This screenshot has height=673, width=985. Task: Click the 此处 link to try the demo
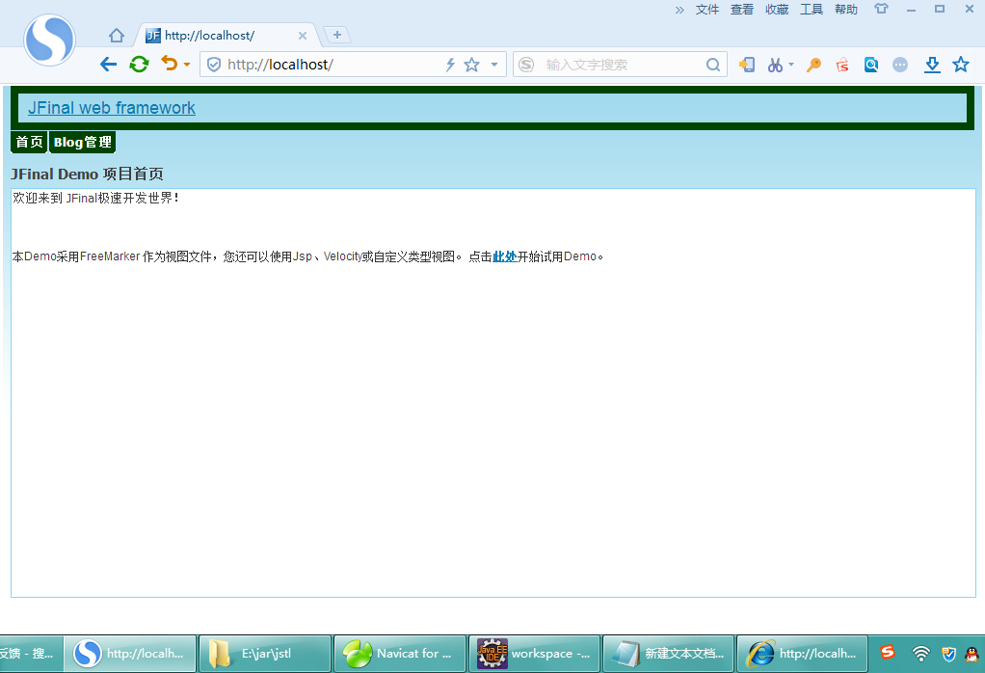(504, 256)
